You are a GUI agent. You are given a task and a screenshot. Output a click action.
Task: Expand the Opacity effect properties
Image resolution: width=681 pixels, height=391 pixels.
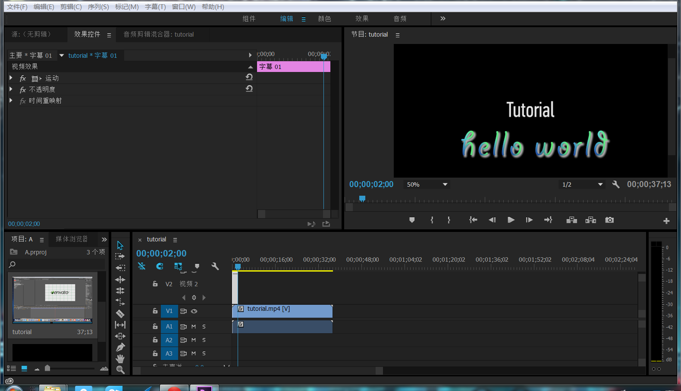click(11, 89)
